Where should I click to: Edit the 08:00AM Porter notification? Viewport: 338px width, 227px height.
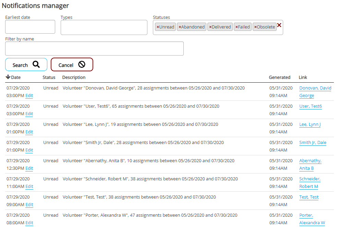pyautogui.click(x=29, y=223)
